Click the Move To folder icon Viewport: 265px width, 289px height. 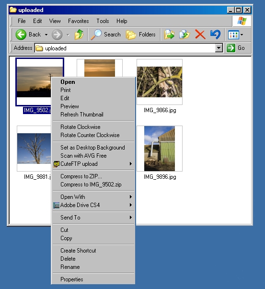pyautogui.click(x=169, y=35)
